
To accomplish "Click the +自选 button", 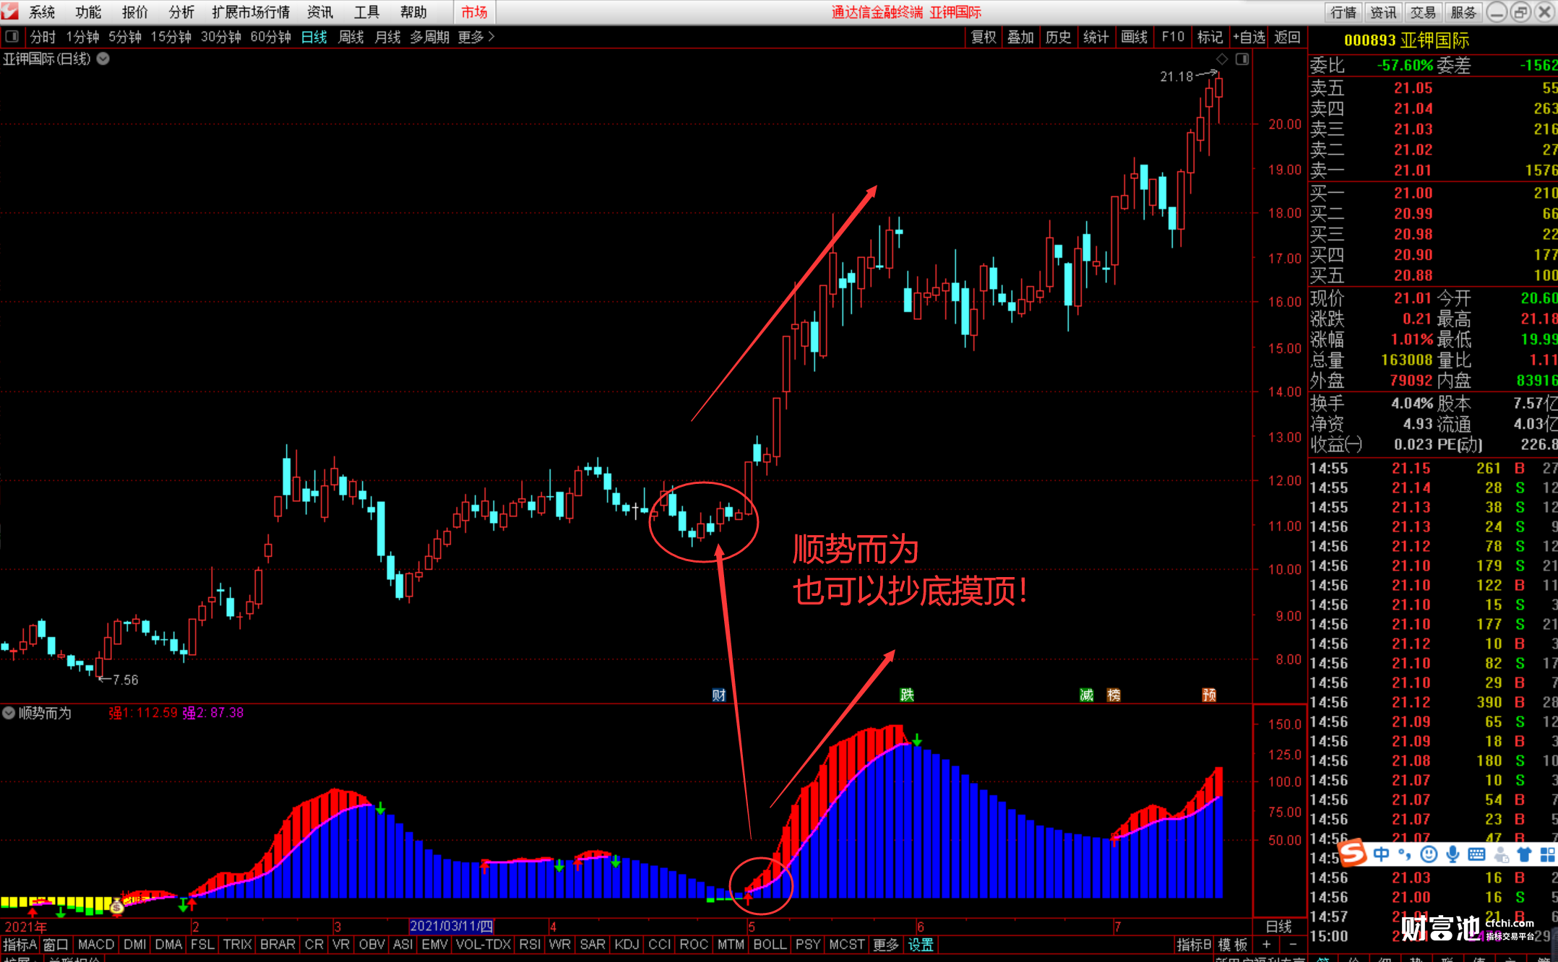I will point(1249,37).
